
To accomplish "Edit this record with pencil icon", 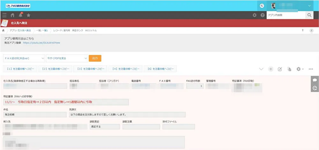I will tap(280, 69).
